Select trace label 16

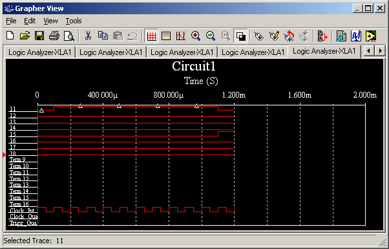pos(13,141)
